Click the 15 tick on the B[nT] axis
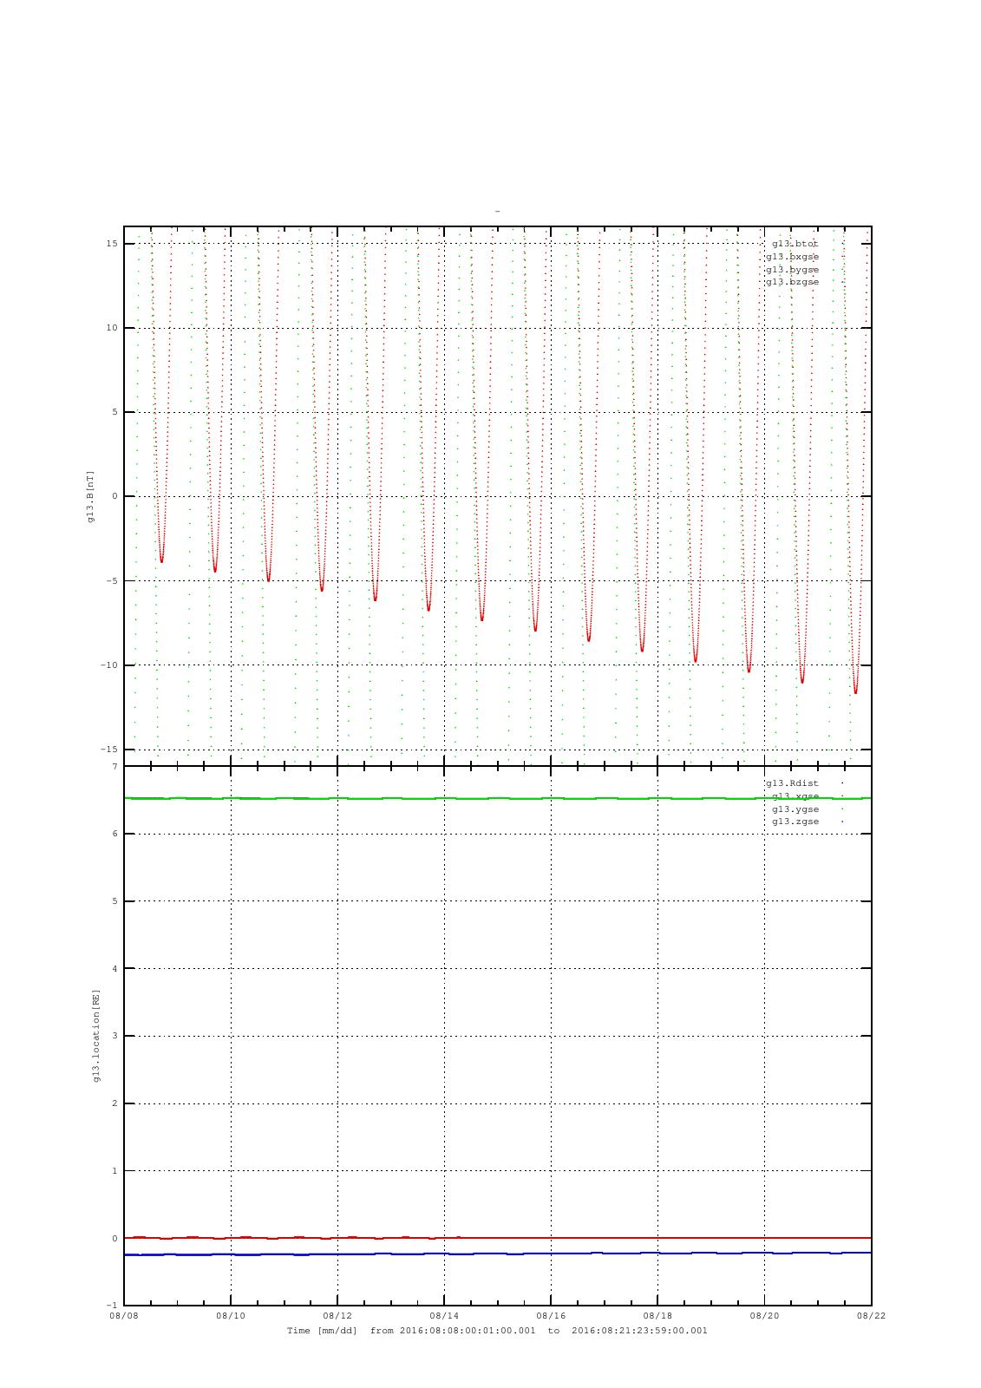Screen dimensions: 981x1388 tap(112, 244)
